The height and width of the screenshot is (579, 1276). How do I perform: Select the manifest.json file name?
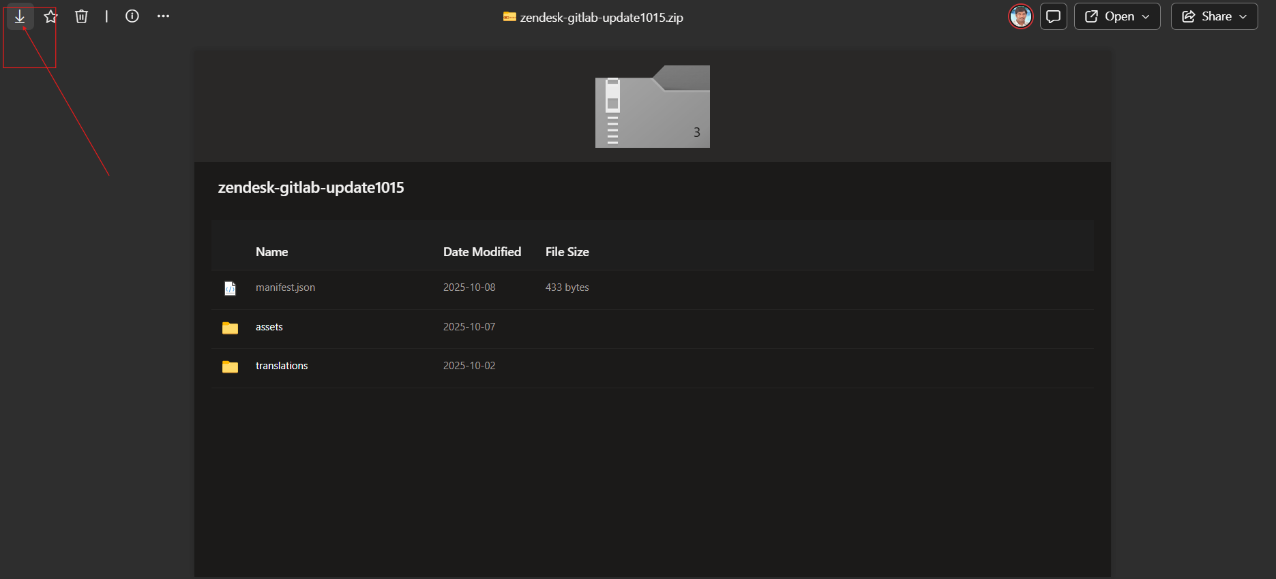(x=285, y=287)
